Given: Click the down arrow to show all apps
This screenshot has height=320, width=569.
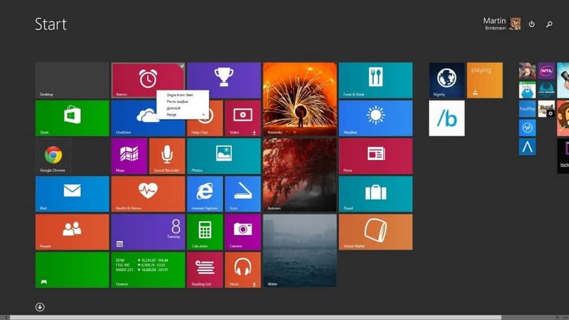Looking at the screenshot, I should point(40,307).
